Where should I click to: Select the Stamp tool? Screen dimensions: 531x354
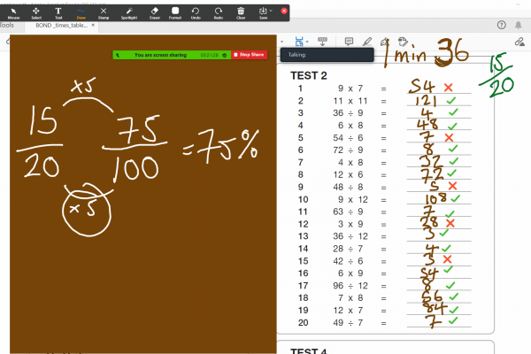click(104, 12)
